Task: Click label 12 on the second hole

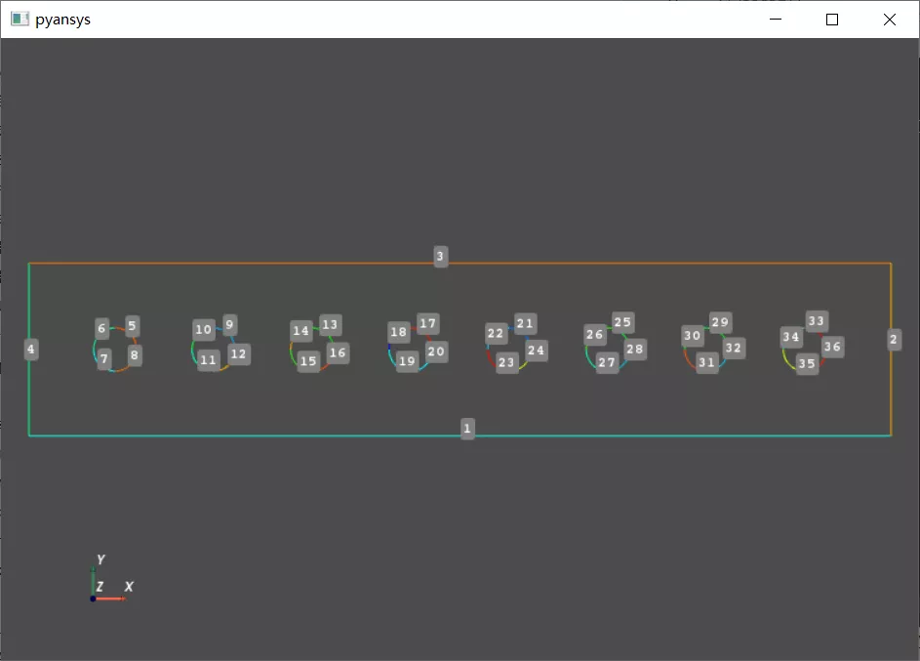Action: 239,354
